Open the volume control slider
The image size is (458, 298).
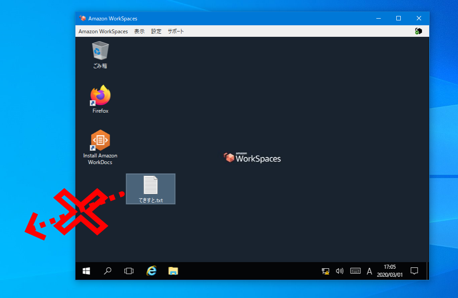point(340,271)
